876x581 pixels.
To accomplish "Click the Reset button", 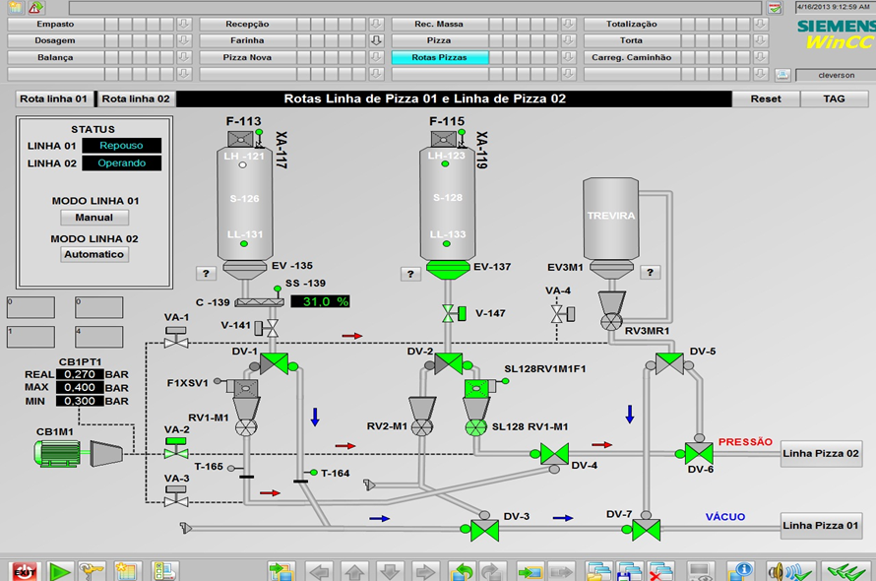I will (x=766, y=98).
